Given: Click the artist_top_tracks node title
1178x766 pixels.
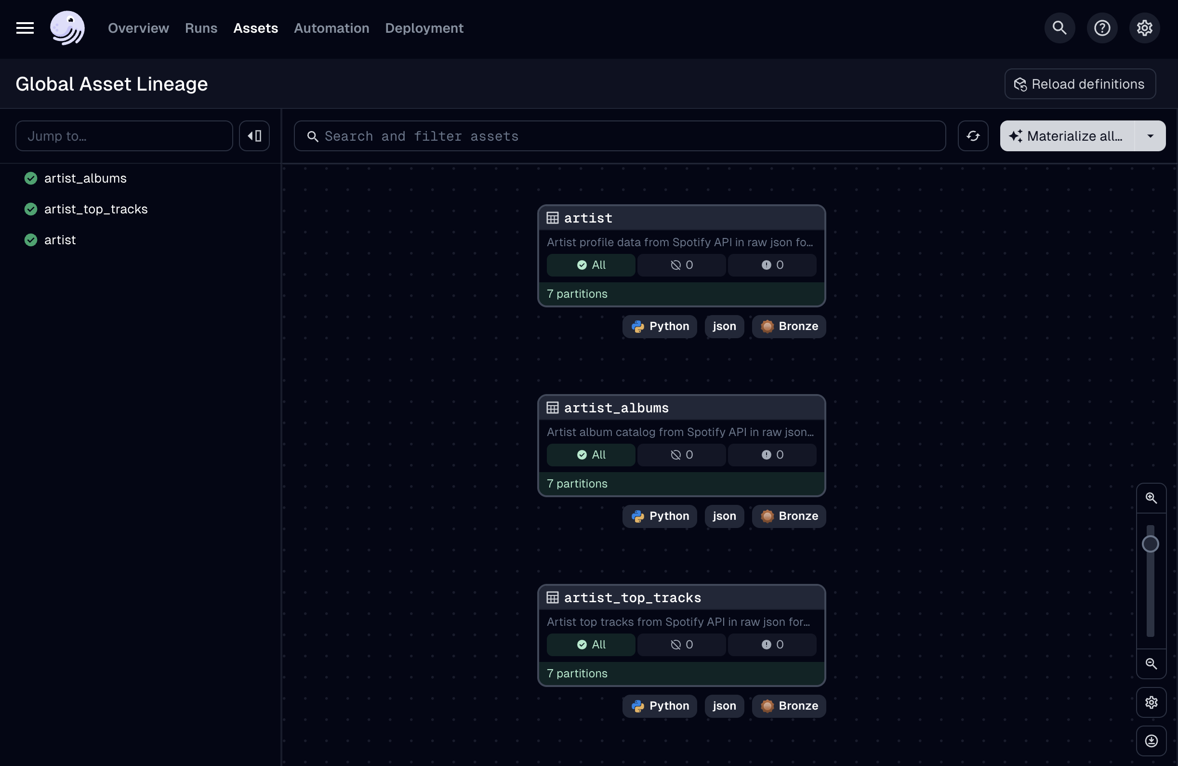Looking at the screenshot, I should point(633,598).
